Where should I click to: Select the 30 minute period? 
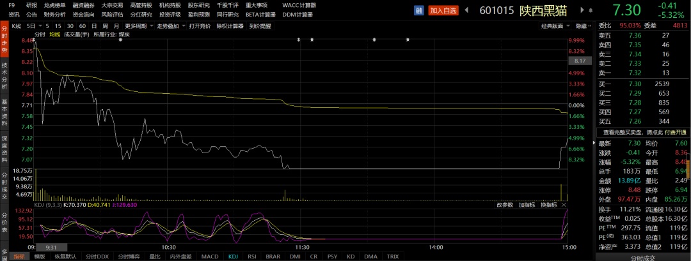pyautogui.click(x=70, y=26)
